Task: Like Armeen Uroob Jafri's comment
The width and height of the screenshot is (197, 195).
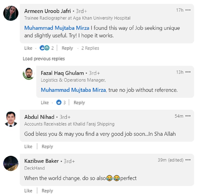Action: pyautogui.click(x=28, y=48)
